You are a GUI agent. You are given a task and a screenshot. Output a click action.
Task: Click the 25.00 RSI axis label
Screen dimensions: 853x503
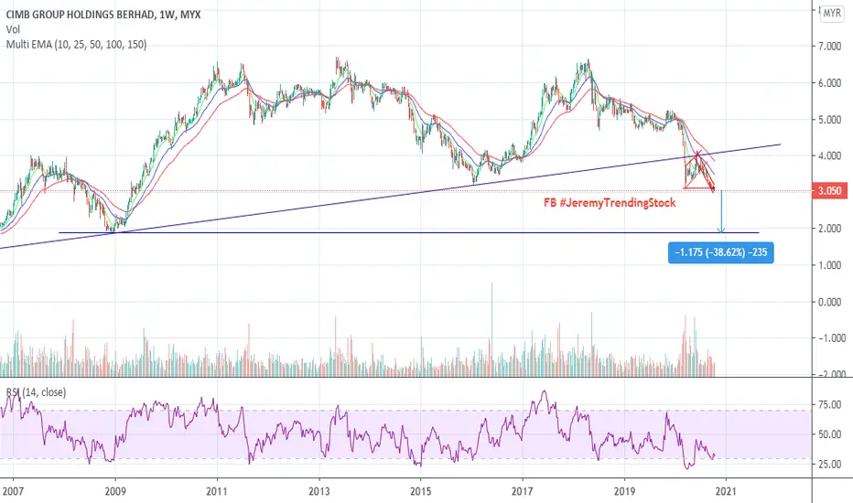tap(829, 465)
